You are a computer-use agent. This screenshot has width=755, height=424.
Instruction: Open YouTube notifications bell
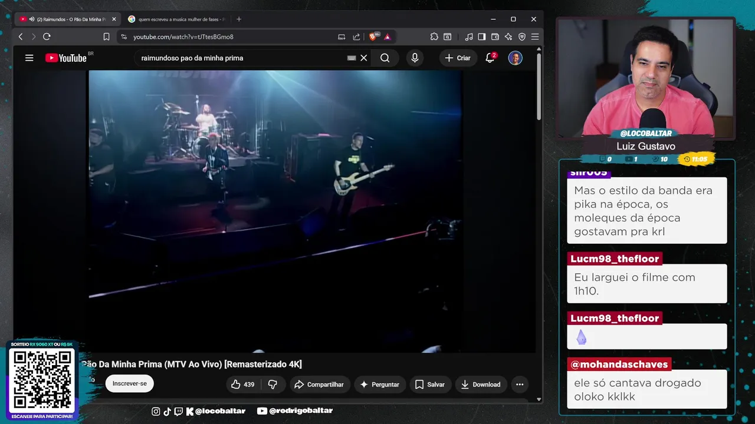click(x=490, y=58)
